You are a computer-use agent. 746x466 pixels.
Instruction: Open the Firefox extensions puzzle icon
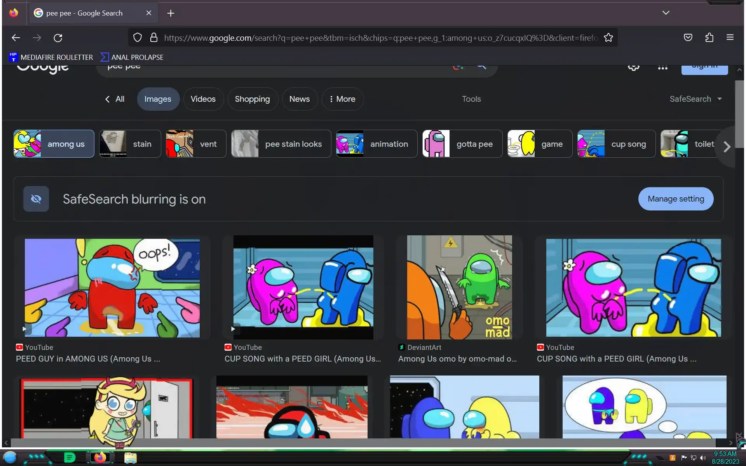(x=709, y=38)
